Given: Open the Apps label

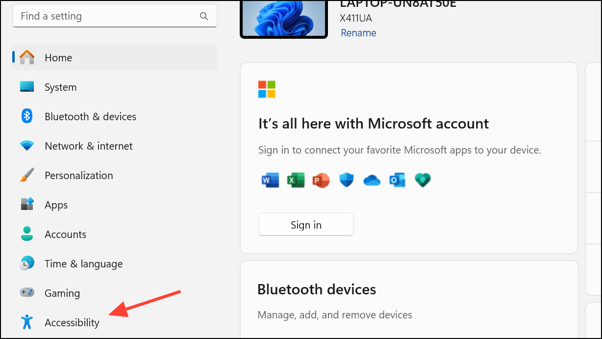Looking at the screenshot, I should [x=56, y=205].
